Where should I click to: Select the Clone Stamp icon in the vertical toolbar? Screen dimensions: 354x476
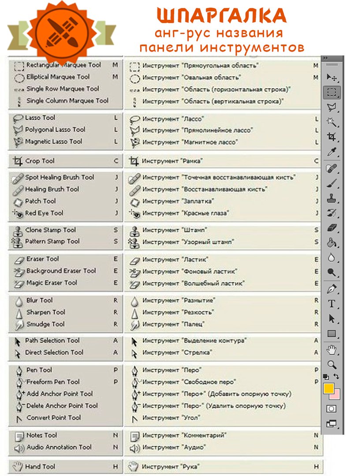coord(332,198)
